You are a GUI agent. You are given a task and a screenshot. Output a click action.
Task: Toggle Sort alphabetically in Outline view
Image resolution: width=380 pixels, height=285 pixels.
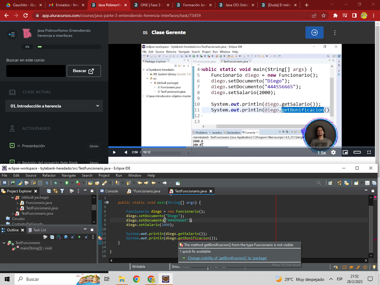[x=59, y=237]
